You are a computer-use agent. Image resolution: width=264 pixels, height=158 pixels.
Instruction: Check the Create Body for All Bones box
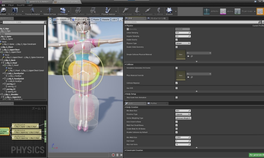tap(177, 129)
